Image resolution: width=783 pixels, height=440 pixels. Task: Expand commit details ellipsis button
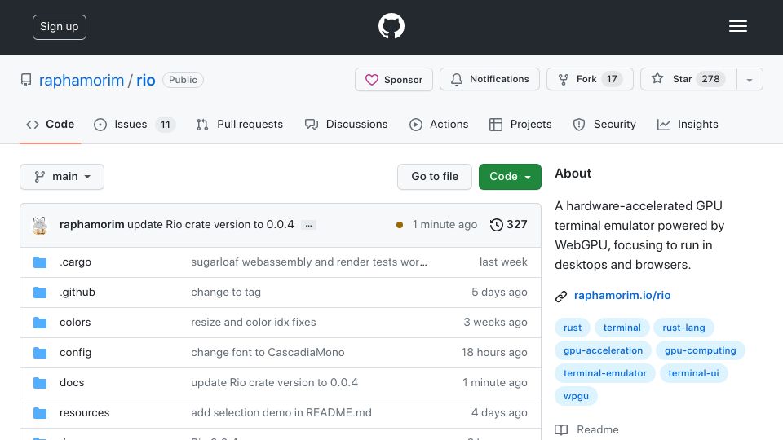[x=308, y=225]
